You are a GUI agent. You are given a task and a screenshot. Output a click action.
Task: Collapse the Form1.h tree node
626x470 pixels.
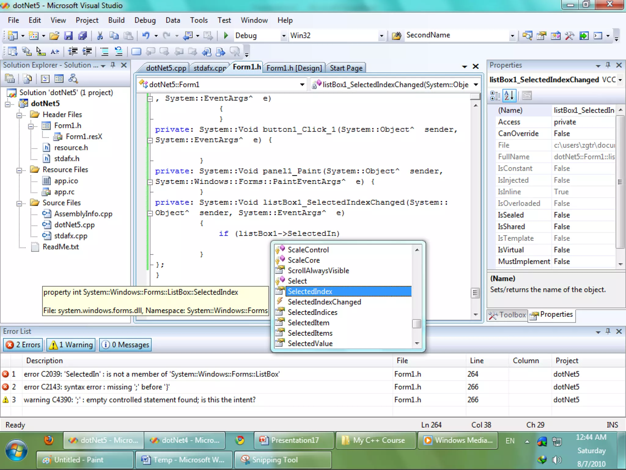[31, 126]
